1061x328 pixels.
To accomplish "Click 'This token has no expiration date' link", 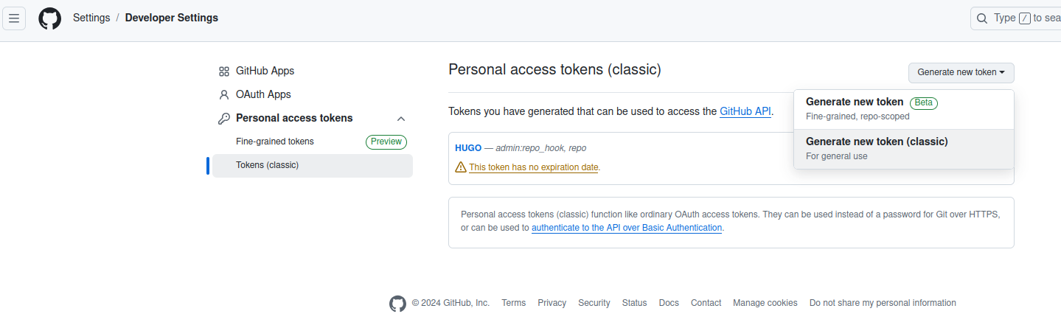I will pos(534,167).
